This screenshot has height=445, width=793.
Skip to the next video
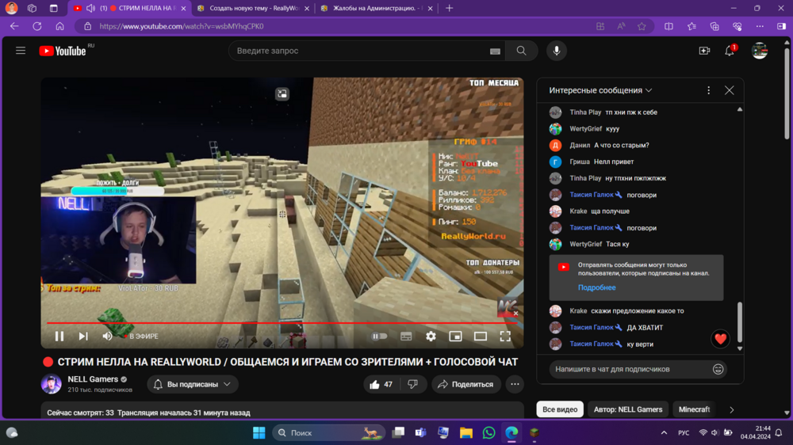(x=83, y=336)
